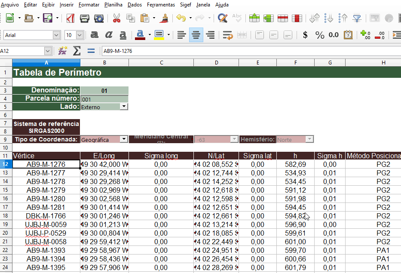This screenshot has height=273, width=401.
Task: Click the formula bar input line
Action: point(251,51)
